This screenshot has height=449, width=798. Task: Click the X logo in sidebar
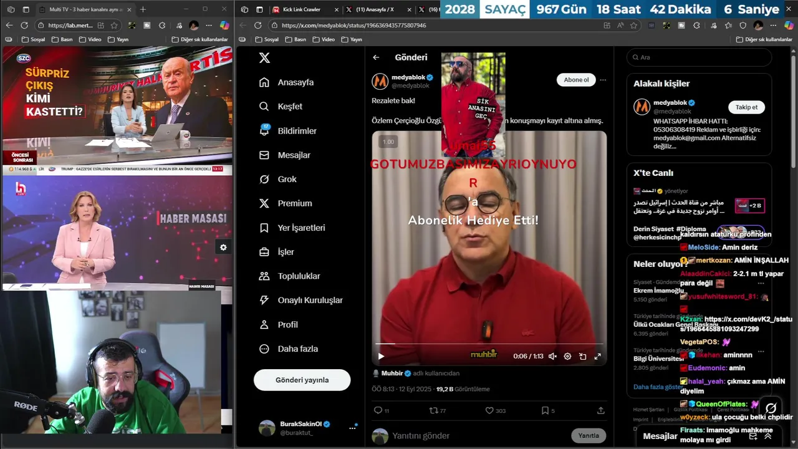[264, 57]
